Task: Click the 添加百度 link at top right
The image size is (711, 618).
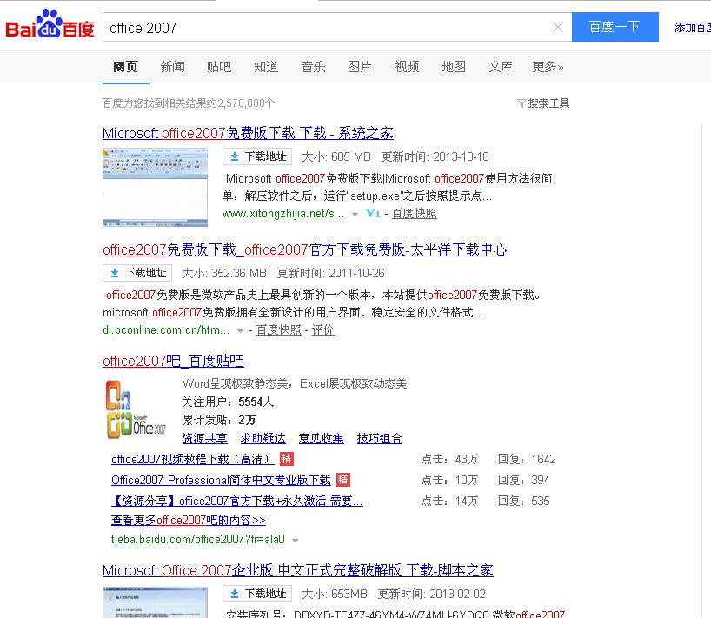Action: pos(693,27)
